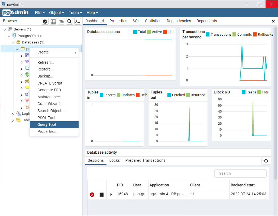This screenshot has height=216, width=278.
Task: Close the dashboard panel with X
Action: click(x=273, y=21)
